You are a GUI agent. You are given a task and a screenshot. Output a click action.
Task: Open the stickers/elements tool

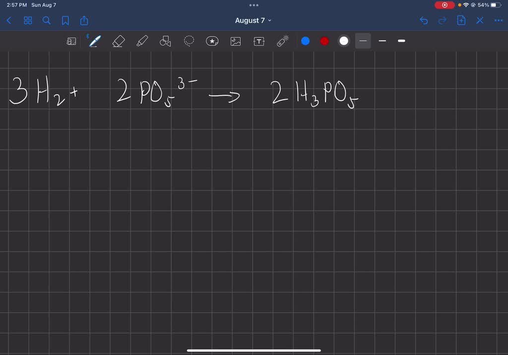pyautogui.click(x=212, y=41)
